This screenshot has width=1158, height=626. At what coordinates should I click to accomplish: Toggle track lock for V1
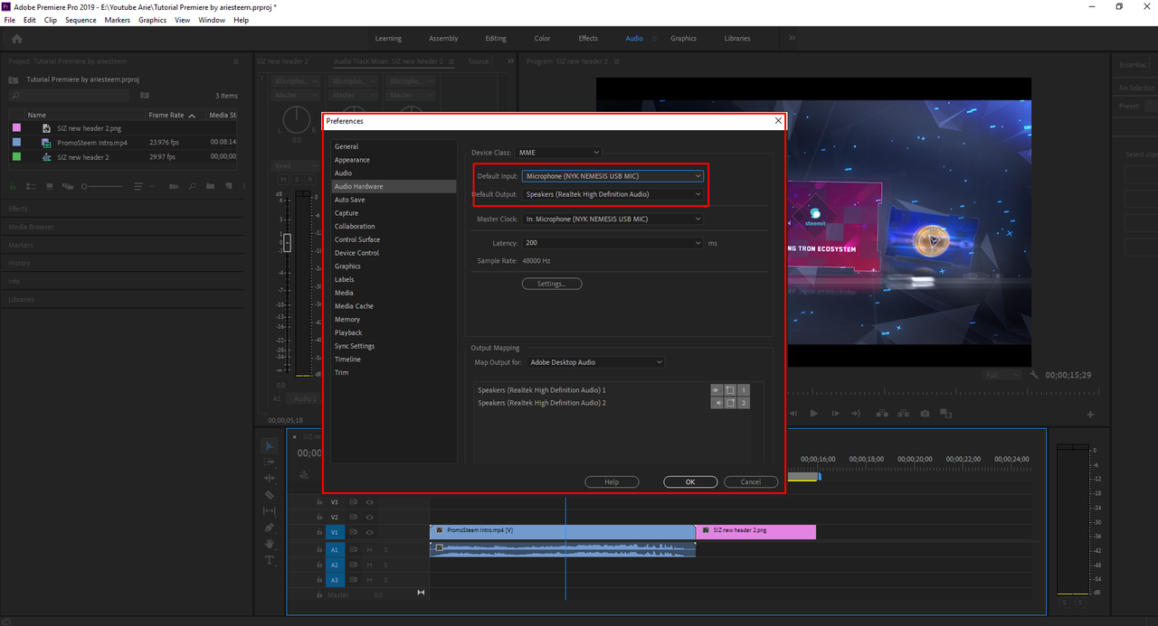tap(319, 532)
